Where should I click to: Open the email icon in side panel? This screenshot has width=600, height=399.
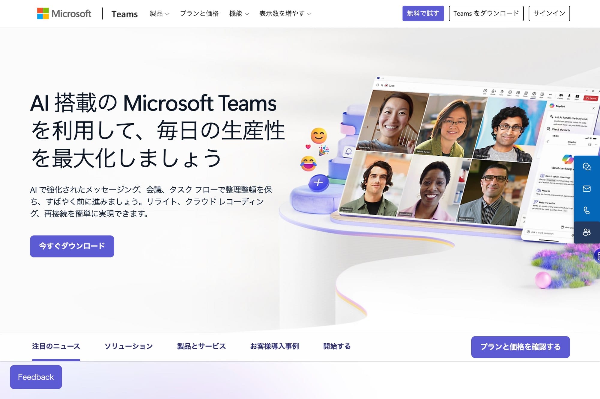click(x=587, y=189)
